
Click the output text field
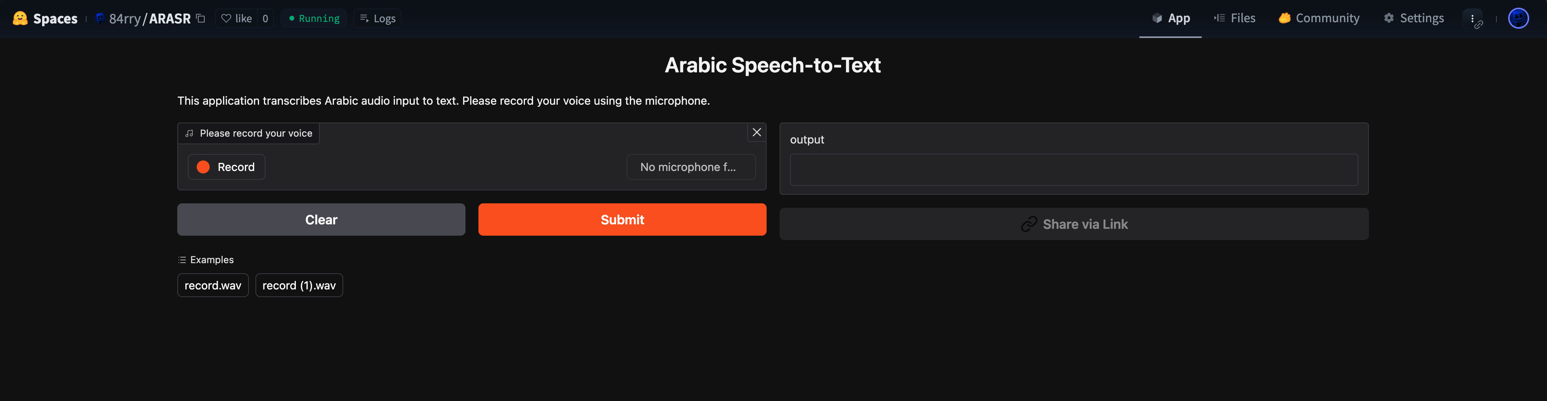click(x=1073, y=170)
